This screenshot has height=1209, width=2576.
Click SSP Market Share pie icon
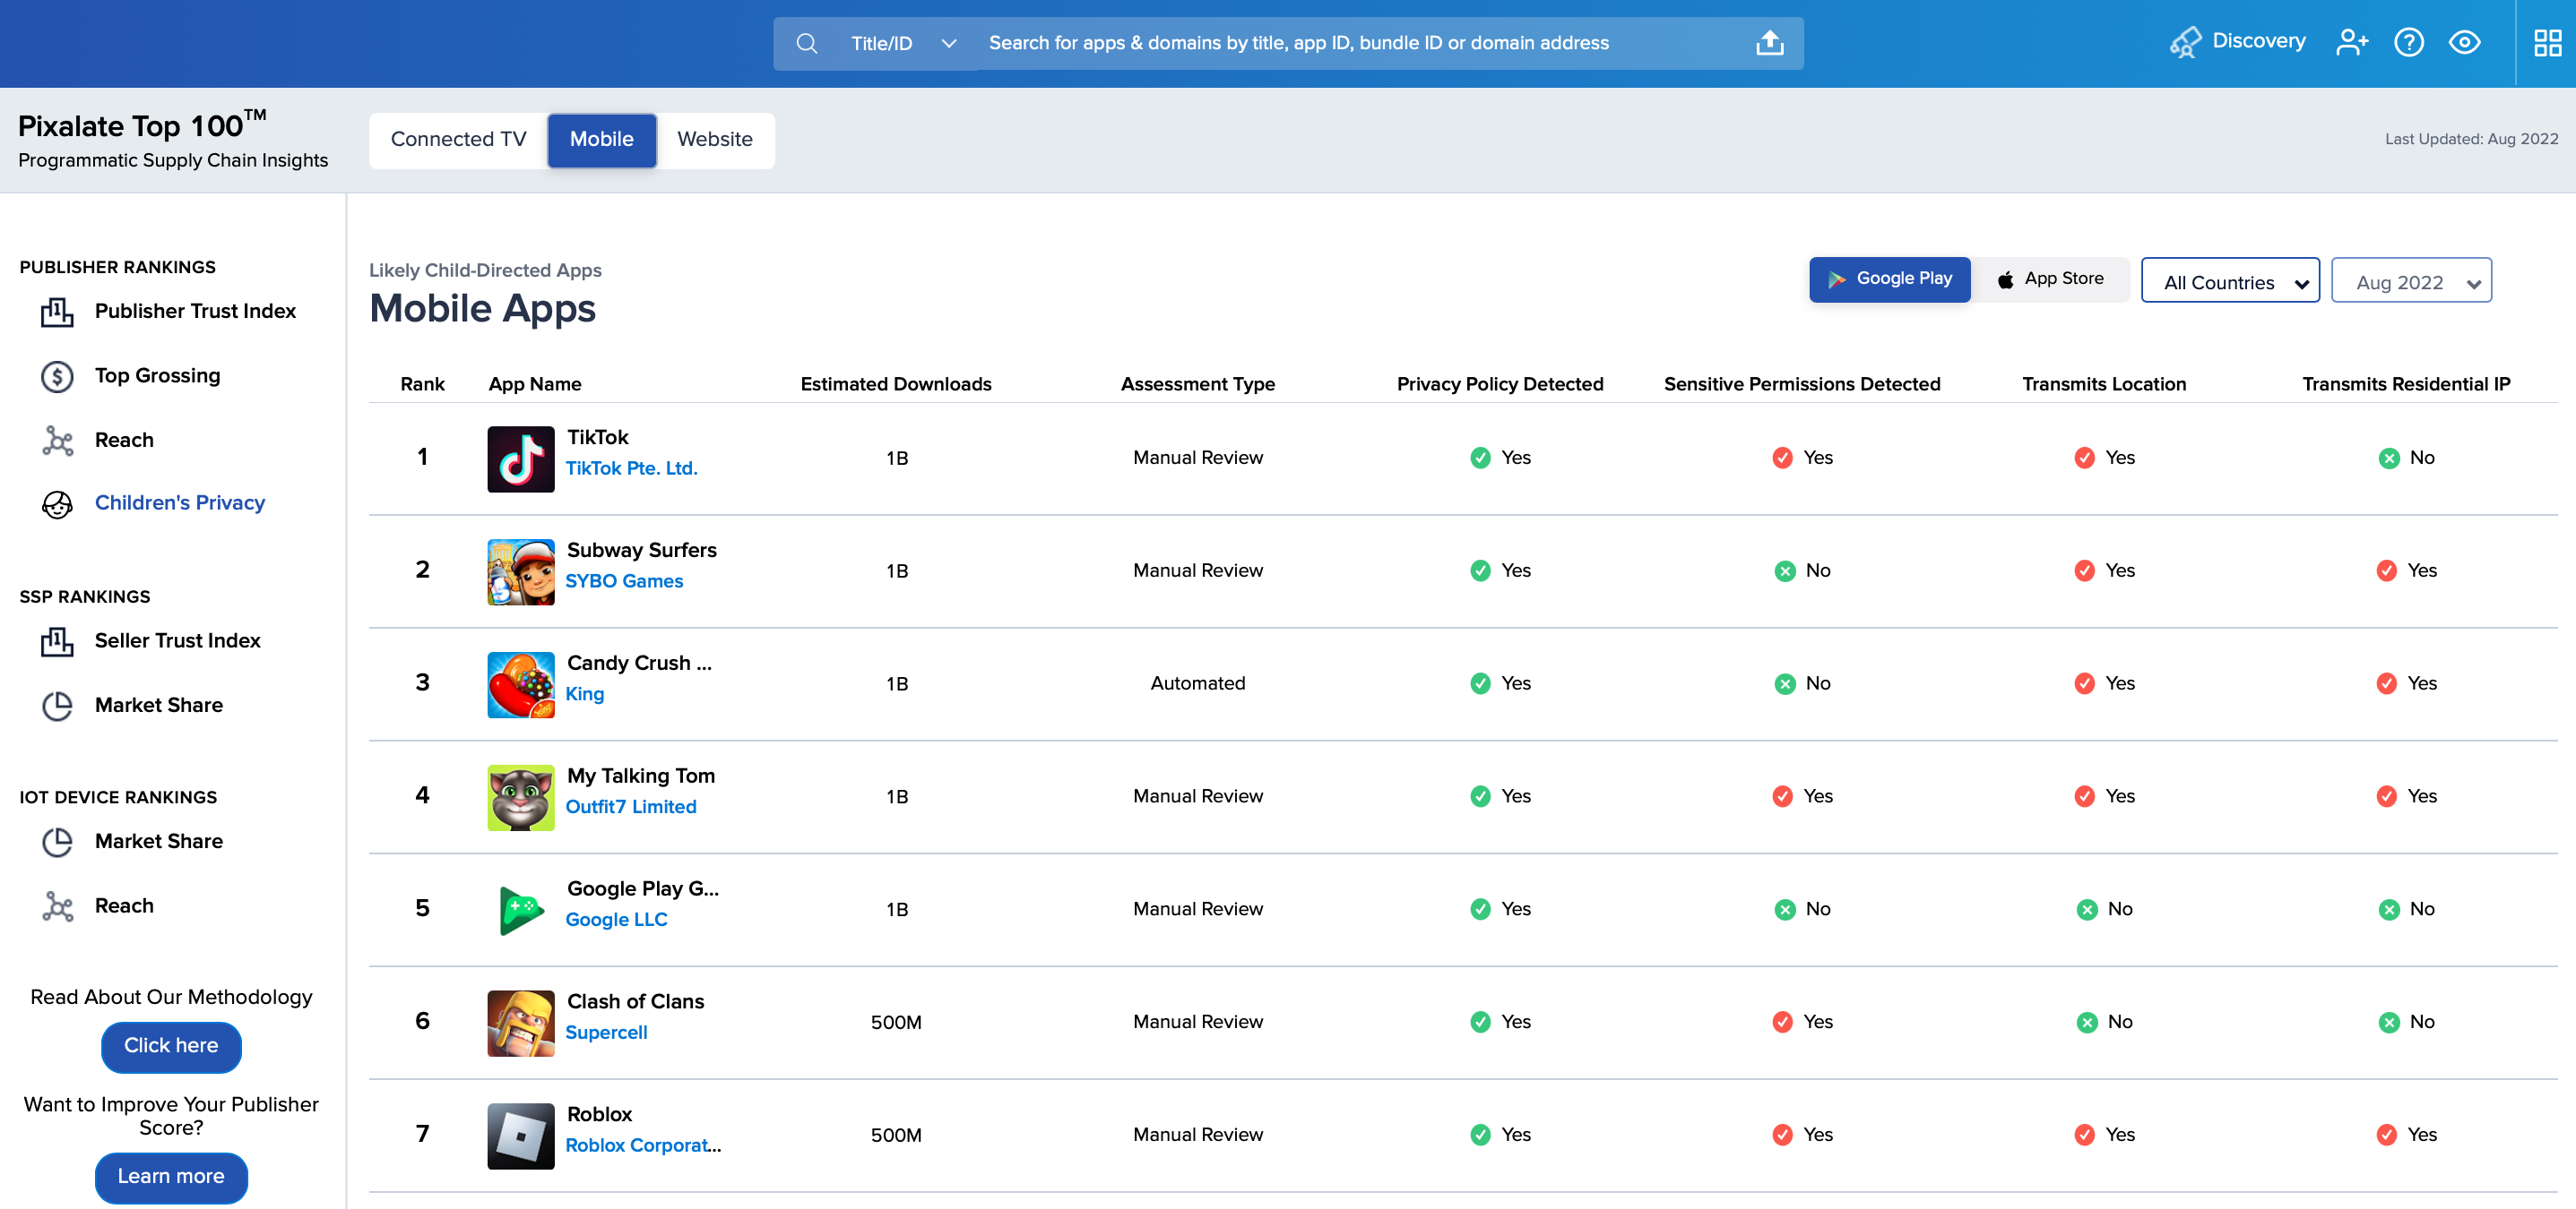coord(57,706)
